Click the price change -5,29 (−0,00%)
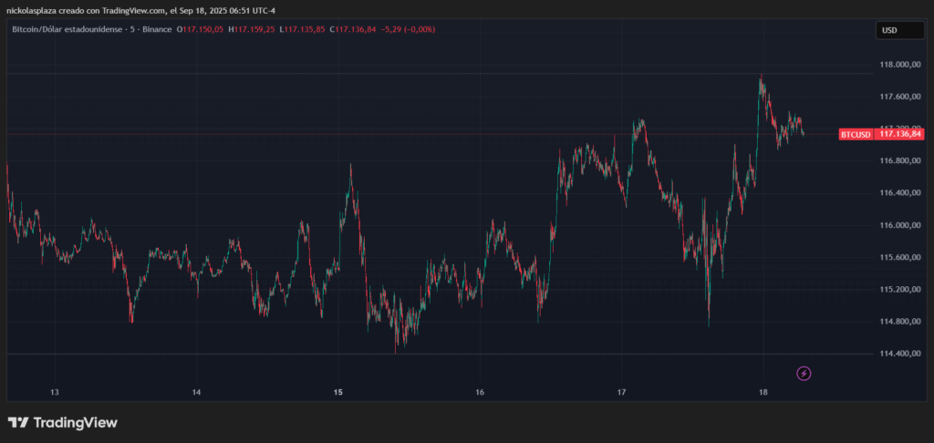 [x=415, y=29]
